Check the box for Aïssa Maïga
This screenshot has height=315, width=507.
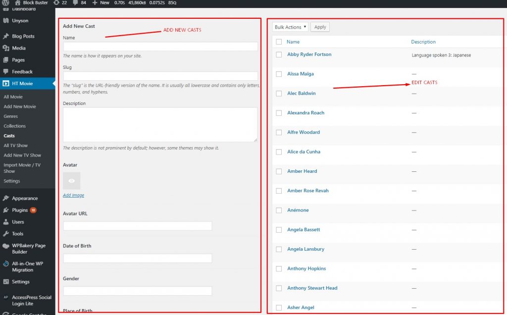(x=279, y=74)
